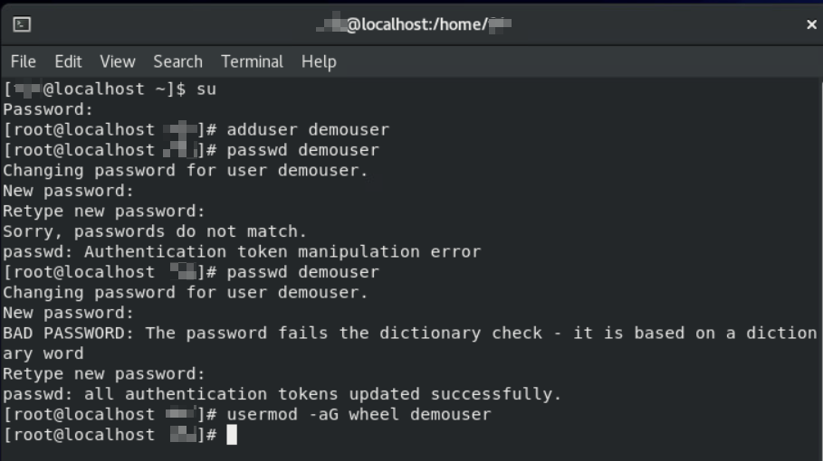Click the 'Sorry, passwords do not match.' line

coord(155,231)
